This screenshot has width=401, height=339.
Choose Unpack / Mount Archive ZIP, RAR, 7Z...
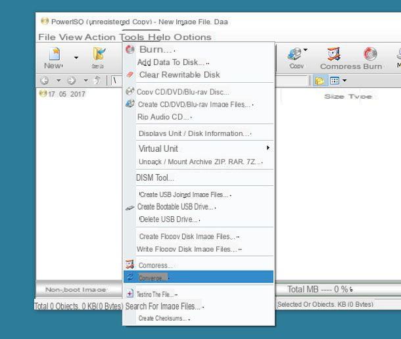tap(199, 162)
